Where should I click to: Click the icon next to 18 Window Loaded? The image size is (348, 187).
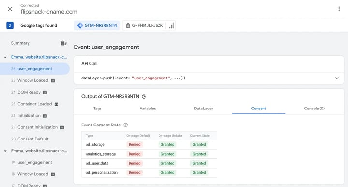pyautogui.click(x=53, y=174)
